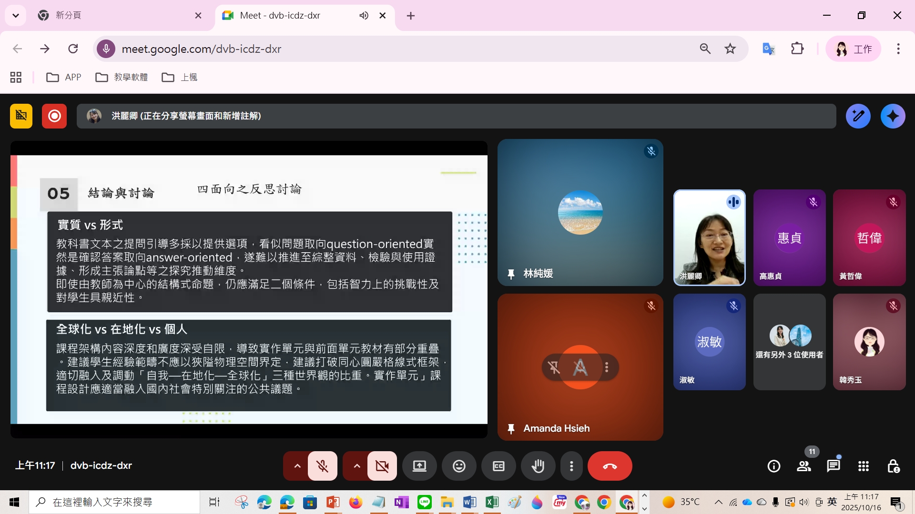Image resolution: width=915 pixels, height=514 pixels.
Task: Open the meeting details info icon
Action: coord(774,466)
